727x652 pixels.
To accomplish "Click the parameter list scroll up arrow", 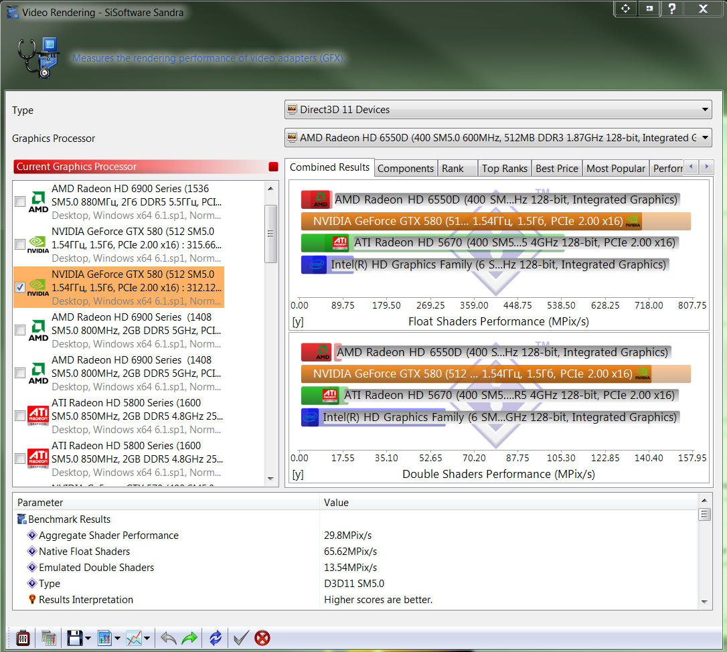I will coord(704,500).
